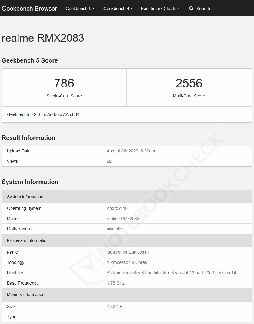Viewport: 254px width, 324px height.
Task: Click the Geekbench 5 Score heading
Action: click(30, 60)
